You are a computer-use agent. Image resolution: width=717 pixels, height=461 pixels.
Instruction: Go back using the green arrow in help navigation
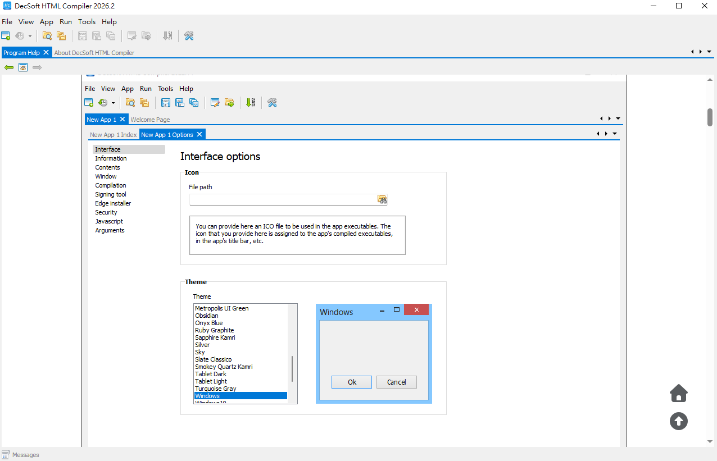coord(9,67)
